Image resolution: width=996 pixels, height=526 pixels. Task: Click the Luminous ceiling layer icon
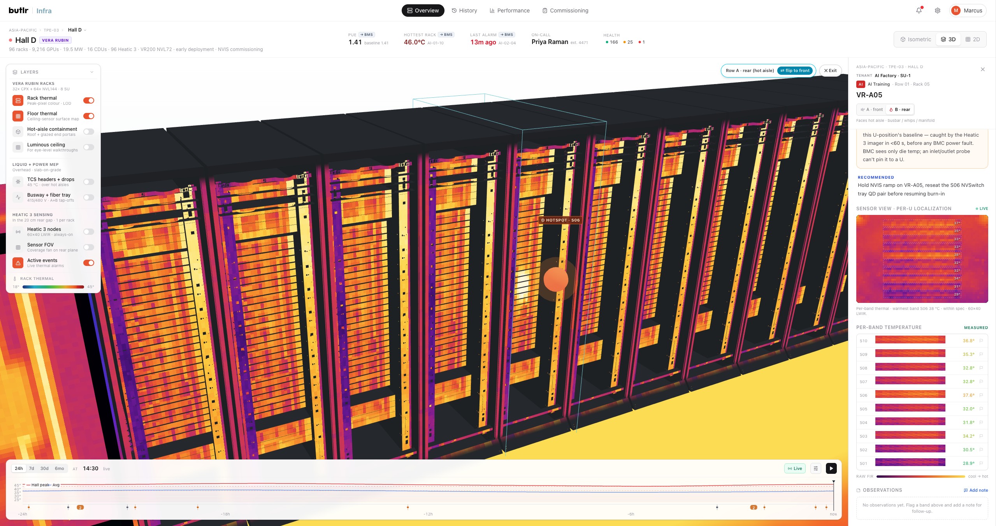[x=18, y=147]
